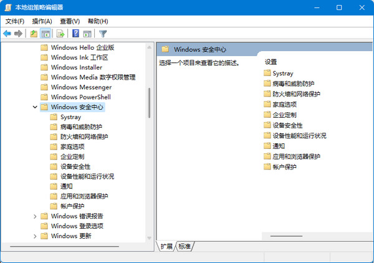Select 防火墙和网络保护 in the left tree
This screenshot has width=374, height=263.
[79, 137]
